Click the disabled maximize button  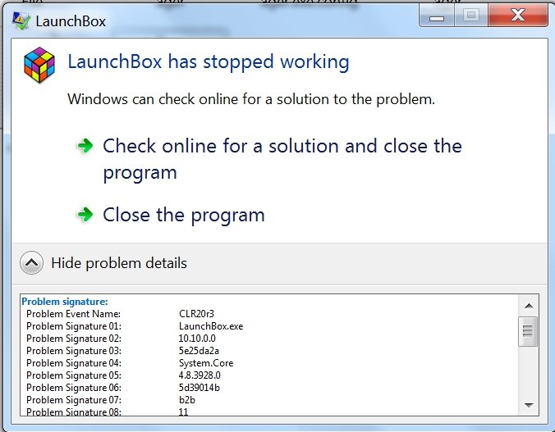point(470,16)
